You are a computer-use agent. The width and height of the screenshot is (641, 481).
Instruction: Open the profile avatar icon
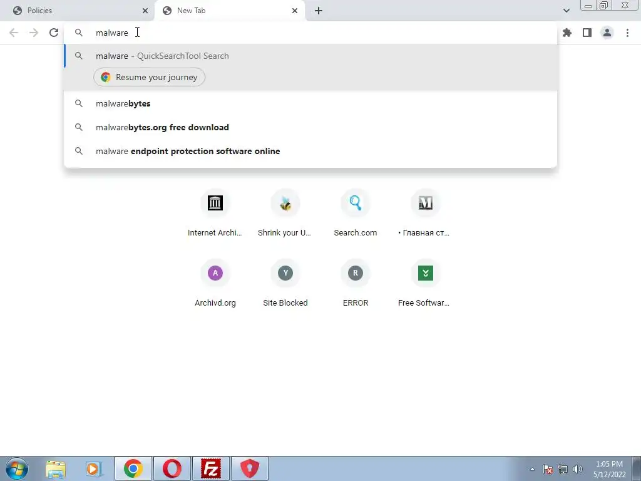pos(607,33)
